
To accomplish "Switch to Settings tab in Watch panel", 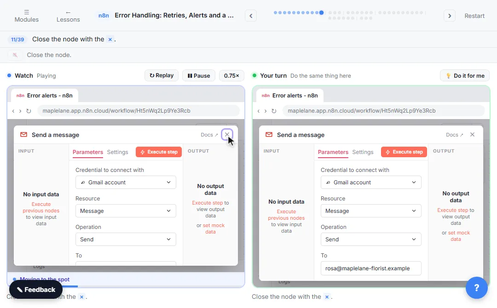I will tap(117, 152).
